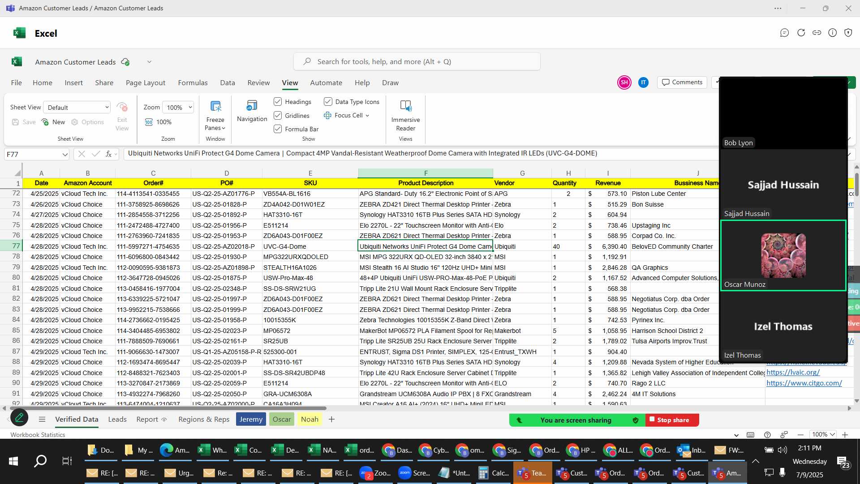Screen dimensions: 860x484
Task: Click the green pen annotation icon
Action: [19, 418]
